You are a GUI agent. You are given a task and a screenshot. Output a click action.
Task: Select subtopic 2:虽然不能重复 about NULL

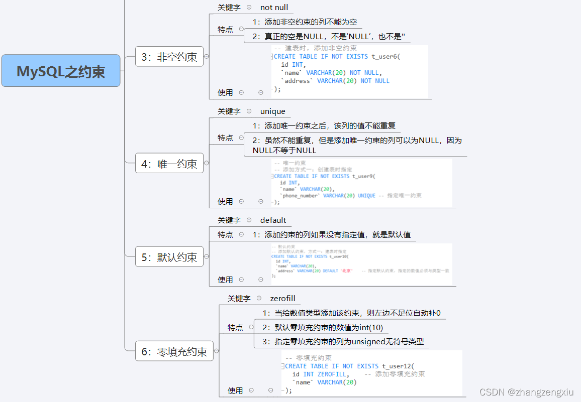tap(357, 145)
